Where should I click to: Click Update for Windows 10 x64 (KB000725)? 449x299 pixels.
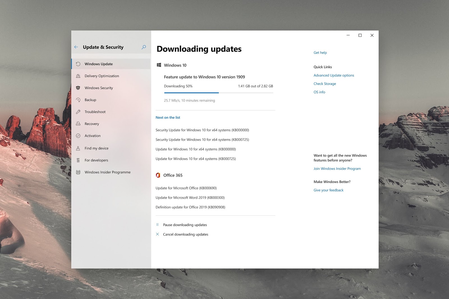click(196, 159)
